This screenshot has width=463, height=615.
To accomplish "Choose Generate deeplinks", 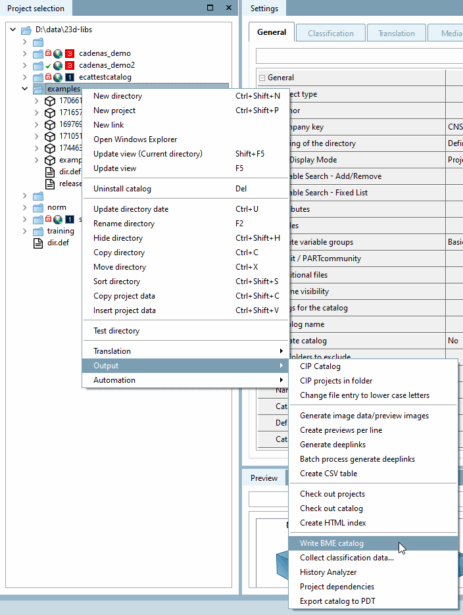I will [x=373, y=445].
